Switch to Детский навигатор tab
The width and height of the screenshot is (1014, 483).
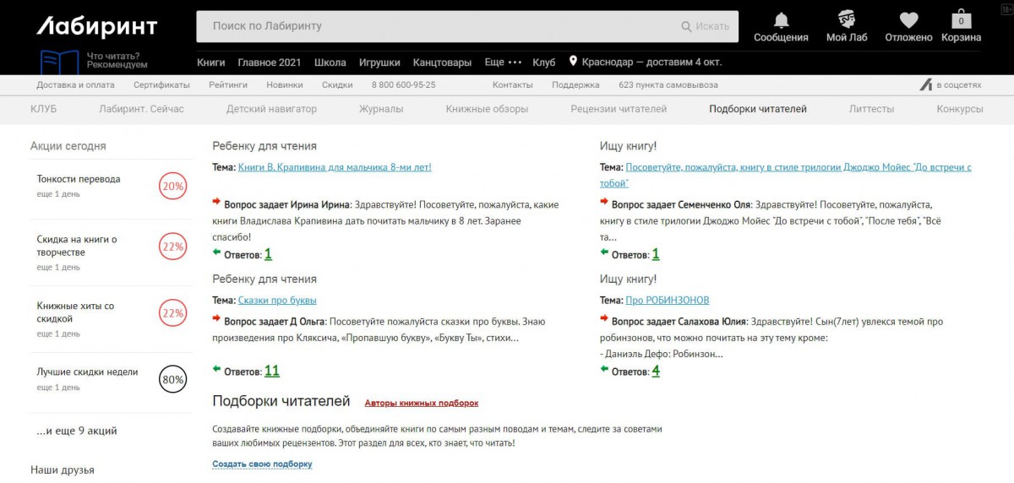[271, 109]
